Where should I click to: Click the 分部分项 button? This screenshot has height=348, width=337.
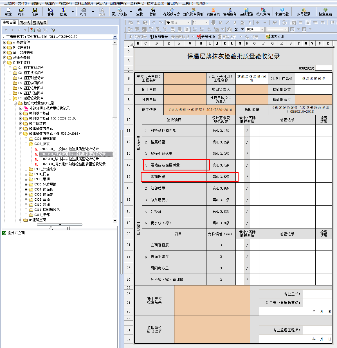(x=206, y=37)
